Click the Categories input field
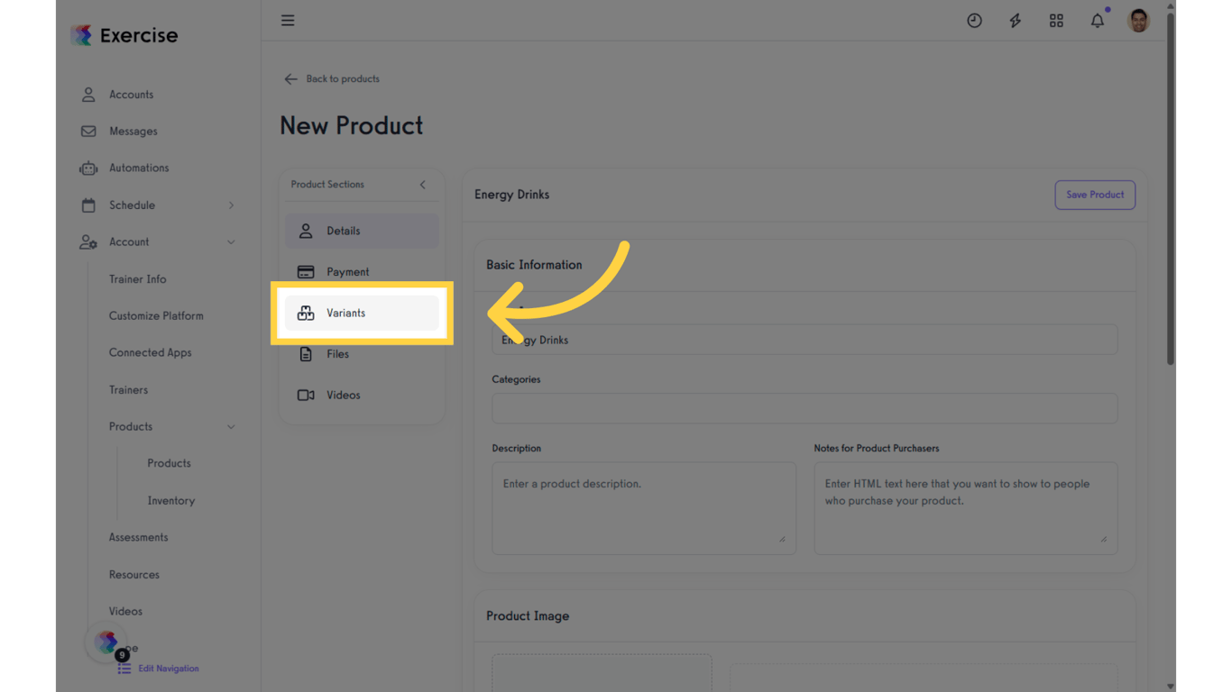The image size is (1232, 692). 804,408
